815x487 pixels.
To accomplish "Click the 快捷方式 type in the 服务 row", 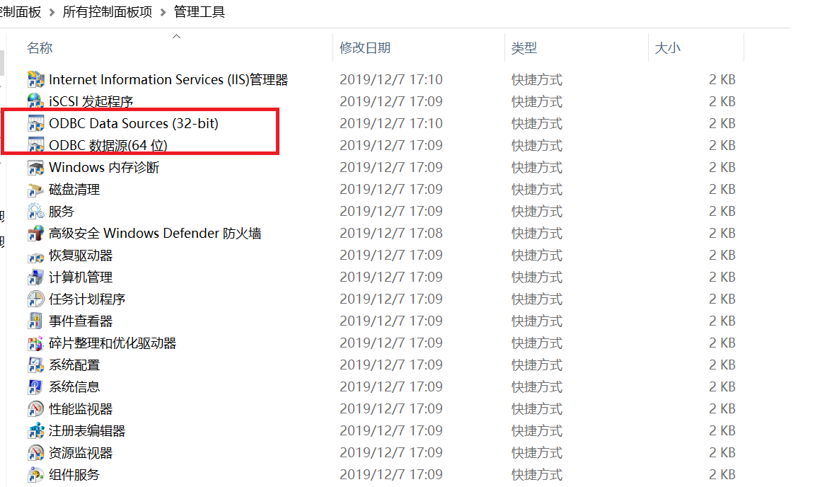I will click(537, 211).
